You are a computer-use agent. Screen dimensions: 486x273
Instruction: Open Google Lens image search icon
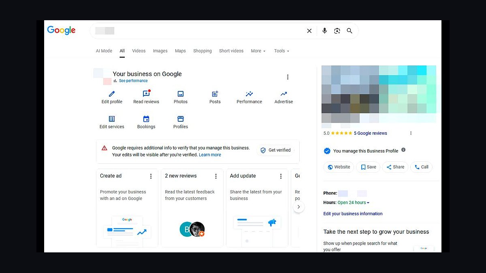[x=337, y=31]
